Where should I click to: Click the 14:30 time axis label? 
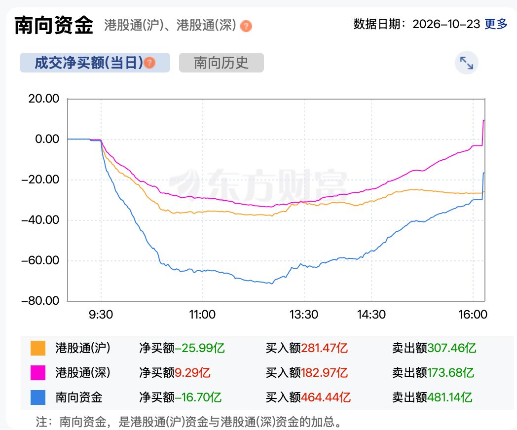[371, 314]
